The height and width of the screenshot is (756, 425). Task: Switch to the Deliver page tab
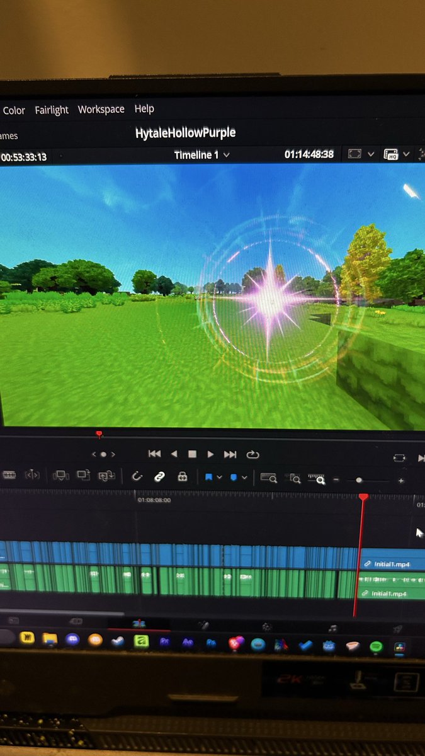398,628
